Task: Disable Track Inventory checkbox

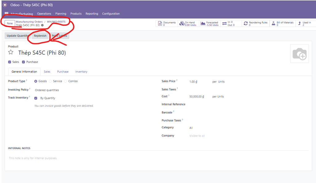Action: 36,98
